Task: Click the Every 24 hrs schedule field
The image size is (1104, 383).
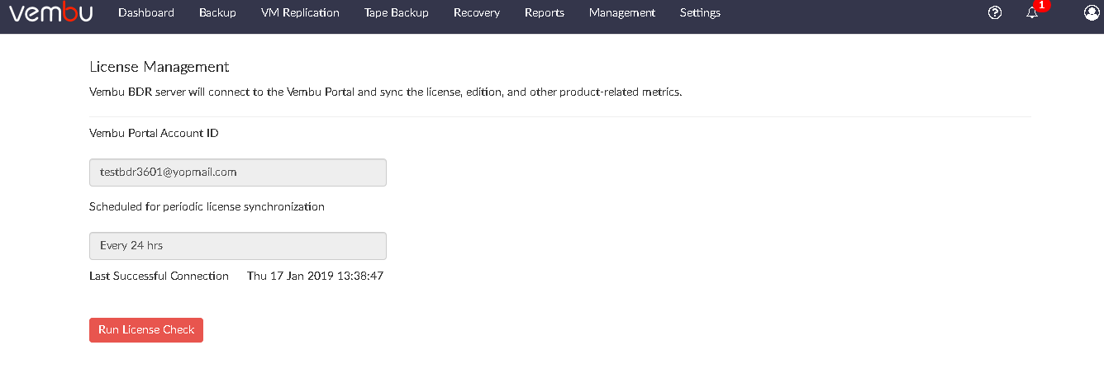Action: click(x=238, y=246)
